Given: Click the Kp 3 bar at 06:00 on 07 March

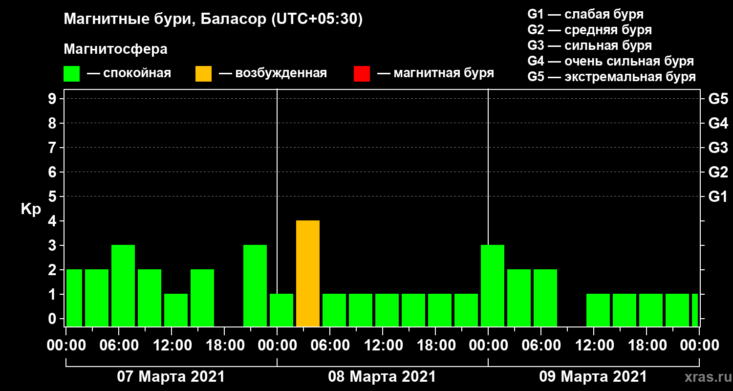Looking at the screenshot, I should pyautogui.click(x=123, y=286).
